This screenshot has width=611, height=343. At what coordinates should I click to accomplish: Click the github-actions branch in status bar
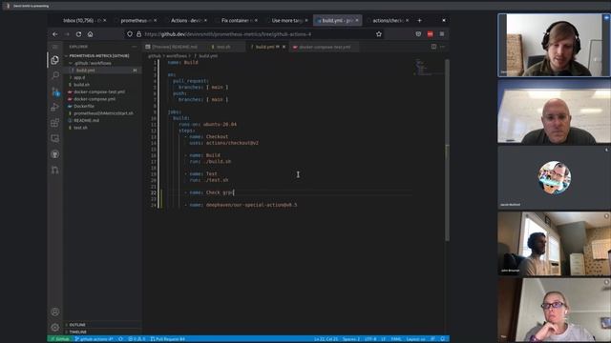pyautogui.click(x=94, y=339)
